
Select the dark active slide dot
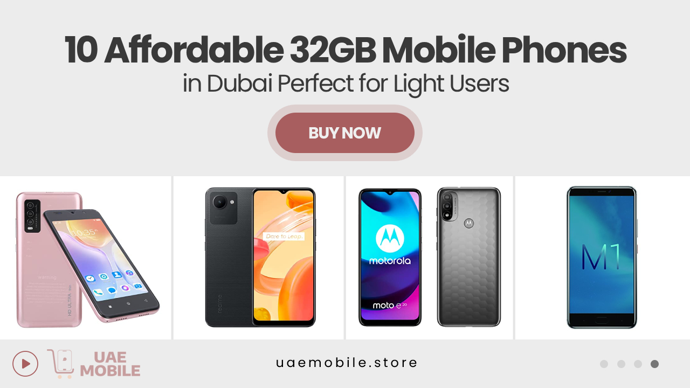(654, 364)
